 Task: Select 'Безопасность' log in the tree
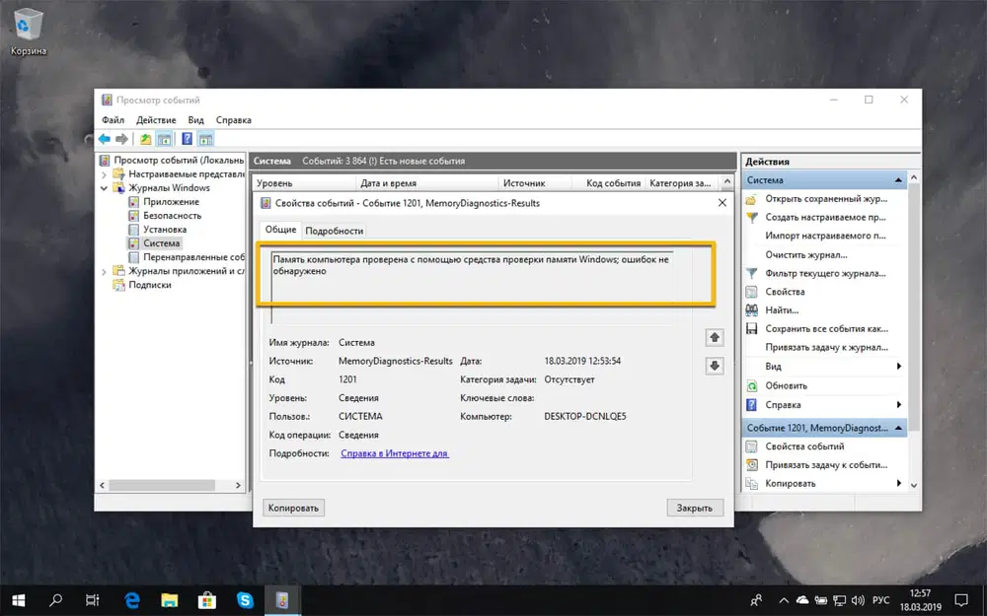[172, 215]
